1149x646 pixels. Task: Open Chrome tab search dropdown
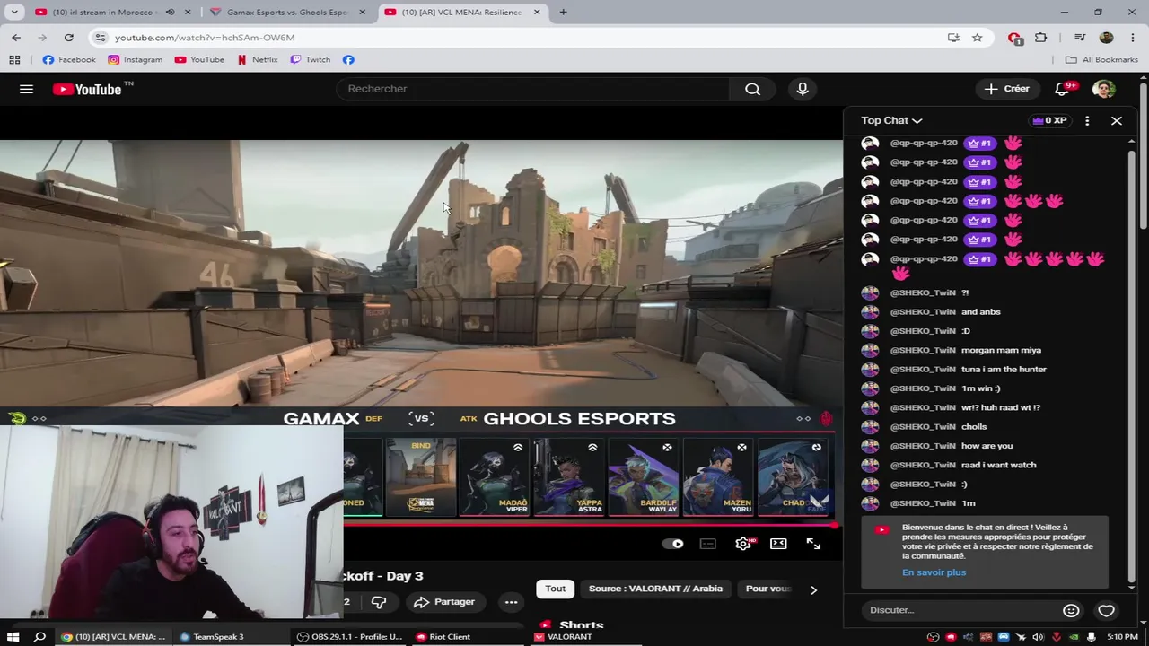[14, 12]
